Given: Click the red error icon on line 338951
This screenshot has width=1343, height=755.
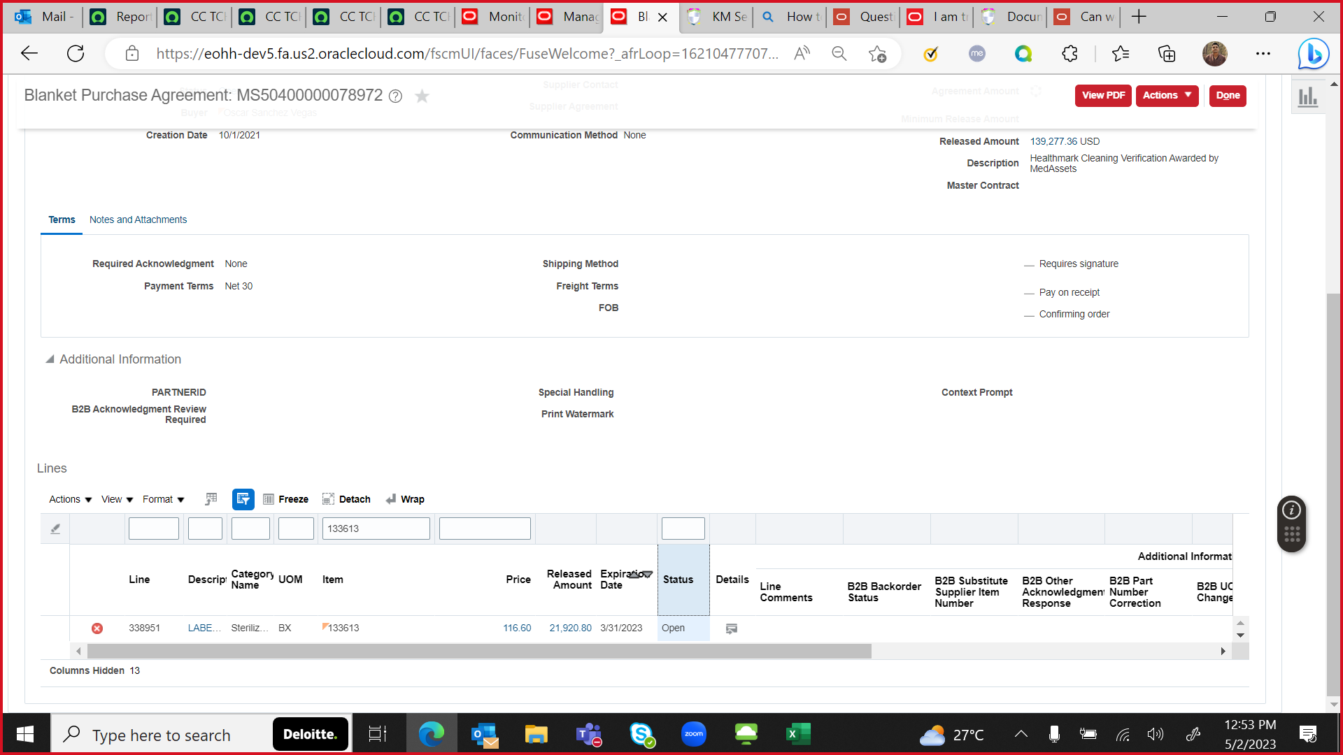Looking at the screenshot, I should pos(97,628).
